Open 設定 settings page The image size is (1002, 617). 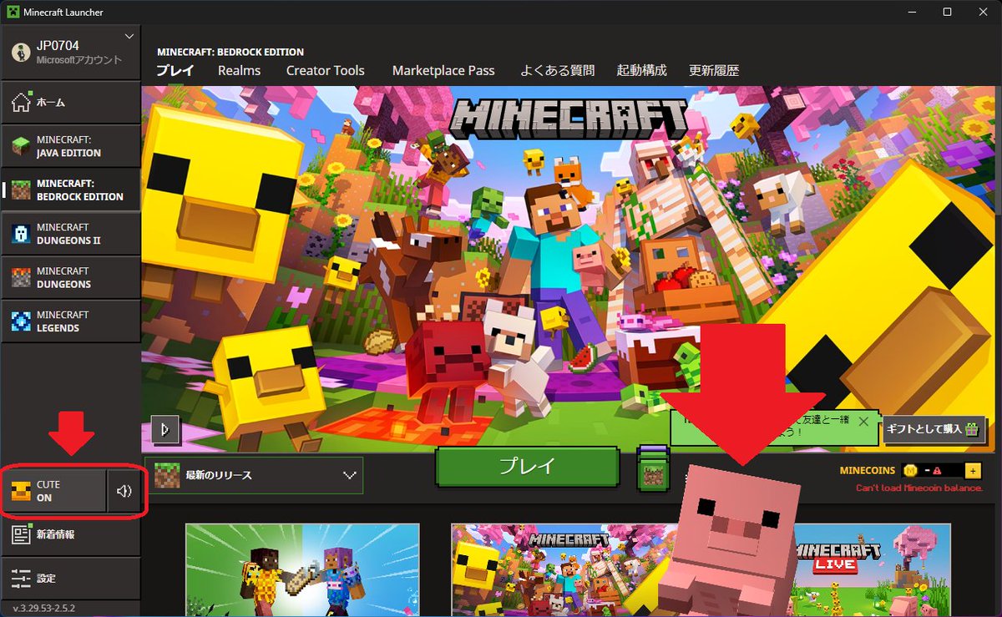click(70, 578)
